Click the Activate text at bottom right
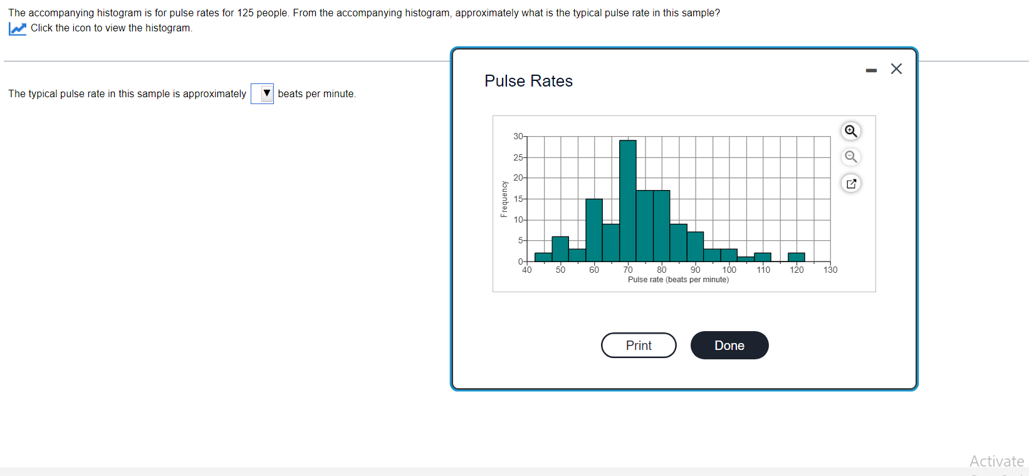The height and width of the screenshot is (476, 1029). 996,461
